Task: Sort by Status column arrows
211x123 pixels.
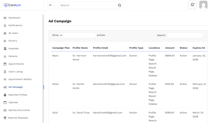Action: pos(189,48)
